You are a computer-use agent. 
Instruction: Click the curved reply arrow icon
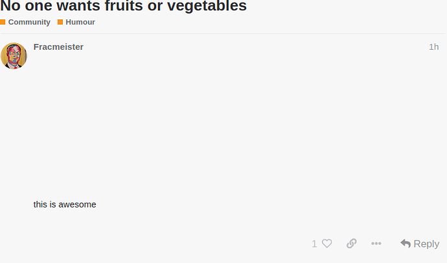click(406, 244)
